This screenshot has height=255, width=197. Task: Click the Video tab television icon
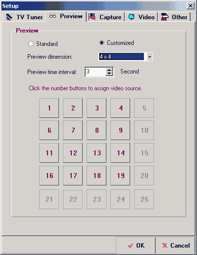coord(131,17)
